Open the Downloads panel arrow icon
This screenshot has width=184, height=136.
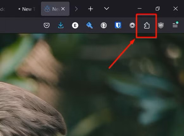pos(61,25)
